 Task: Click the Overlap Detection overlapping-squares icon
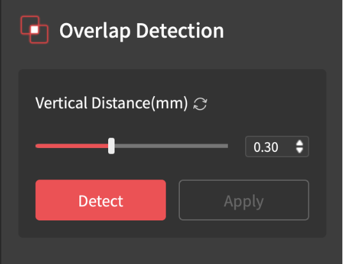coord(35,29)
